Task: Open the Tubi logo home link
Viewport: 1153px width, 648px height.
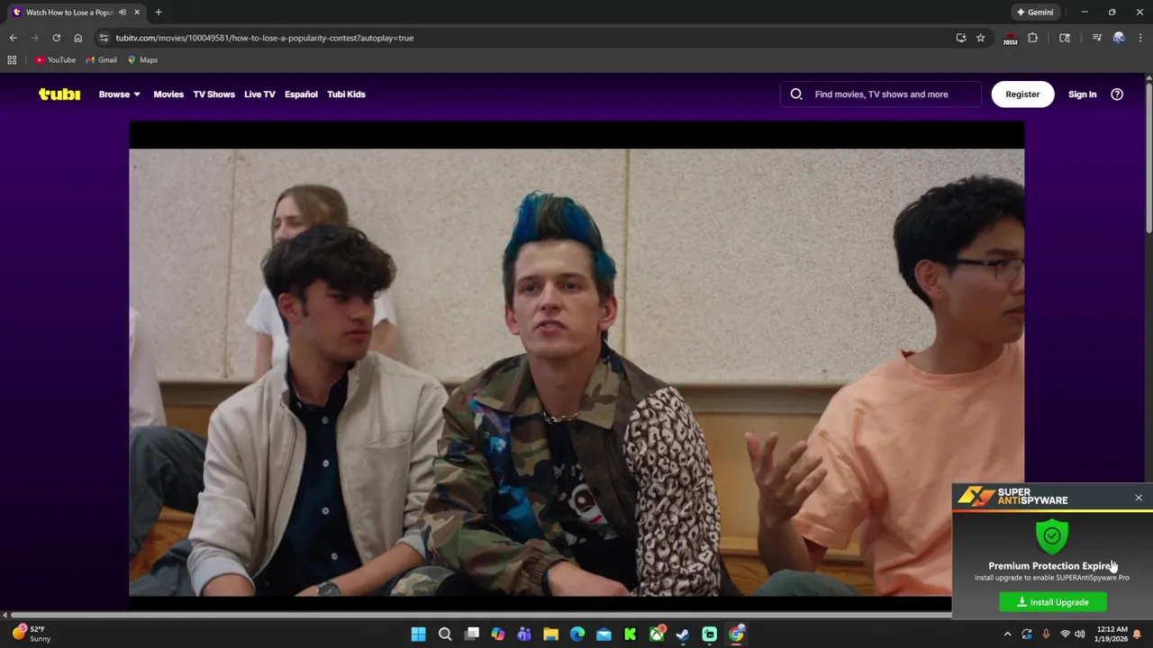Action: pyautogui.click(x=59, y=94)
